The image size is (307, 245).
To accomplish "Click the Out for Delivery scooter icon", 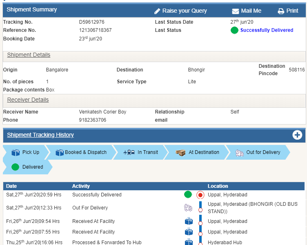I will tap(240, 152).
